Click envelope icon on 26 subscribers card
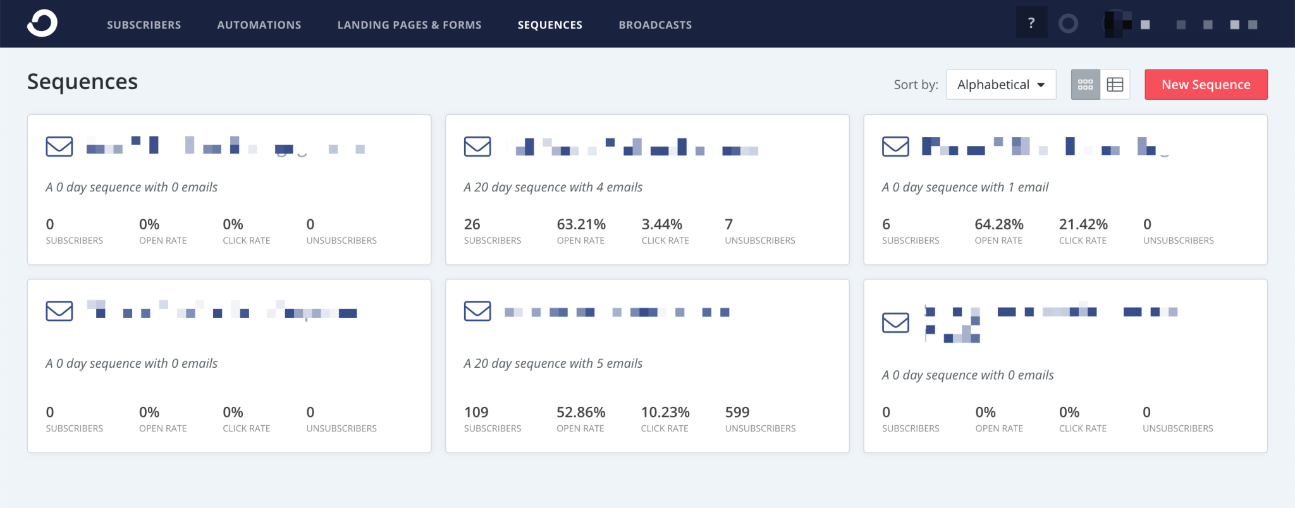This screenshot has width=1295, height=508. click(477, 147)
